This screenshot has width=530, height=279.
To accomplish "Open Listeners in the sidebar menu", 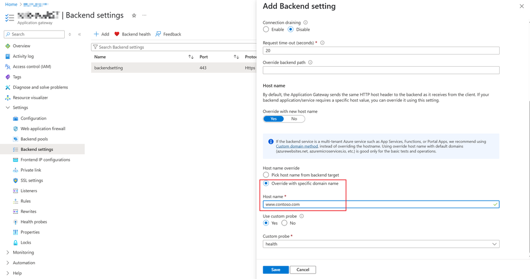I will coord(29,191).
